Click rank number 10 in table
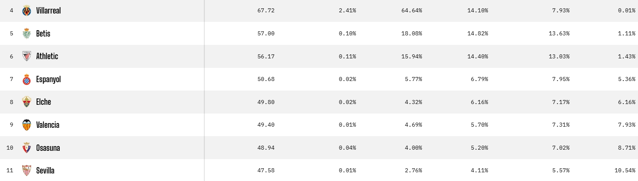Screen dimensions: 638x181 10,148
